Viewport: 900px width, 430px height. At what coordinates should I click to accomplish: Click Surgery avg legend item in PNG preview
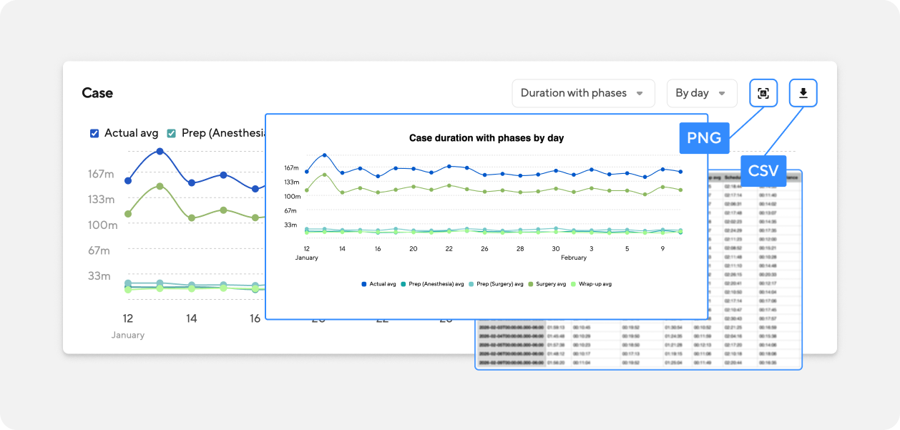[547, 284]
